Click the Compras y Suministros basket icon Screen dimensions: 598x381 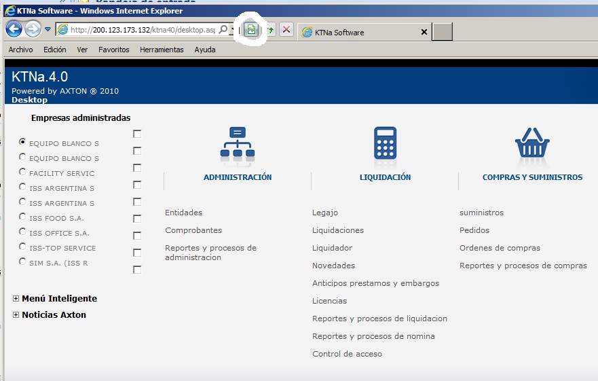532,143
